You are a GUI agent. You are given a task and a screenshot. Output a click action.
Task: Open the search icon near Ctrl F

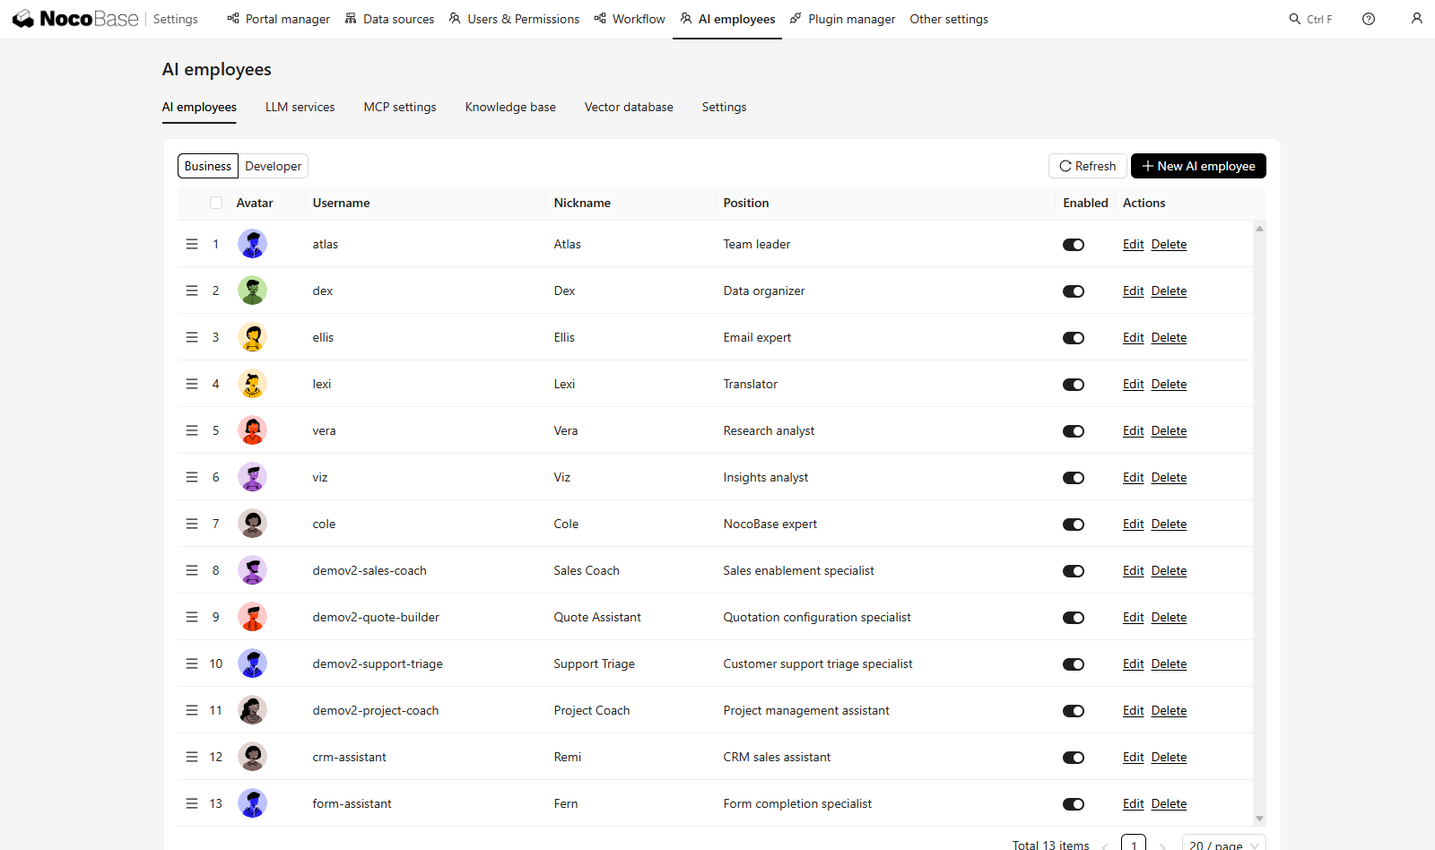1295,19
